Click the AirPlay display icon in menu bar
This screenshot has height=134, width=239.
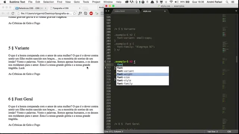[161, 2]
